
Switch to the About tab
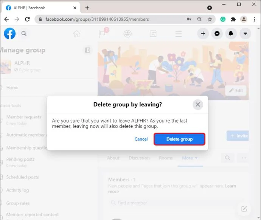[x=113, y=158]
